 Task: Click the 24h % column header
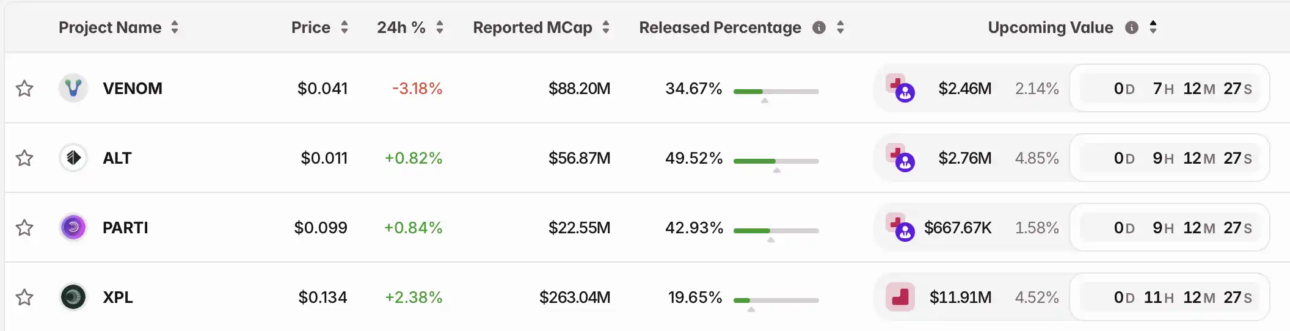click(401, 27)
